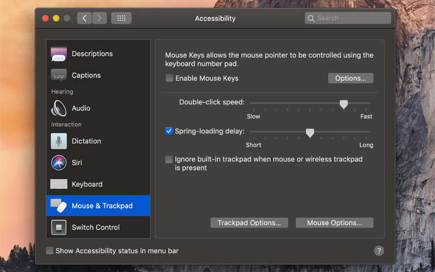Viewport: 435px width, 272px height.
Task: Click the Accessibility window title
Action: pyautogui.click(x=215, y=18)
